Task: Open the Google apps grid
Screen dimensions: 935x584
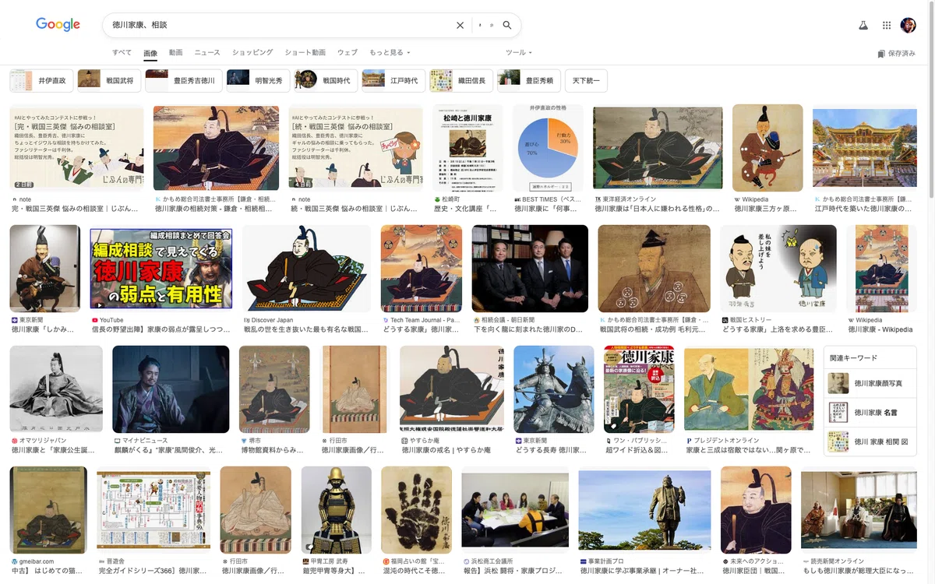Action: tap(887, 26)
